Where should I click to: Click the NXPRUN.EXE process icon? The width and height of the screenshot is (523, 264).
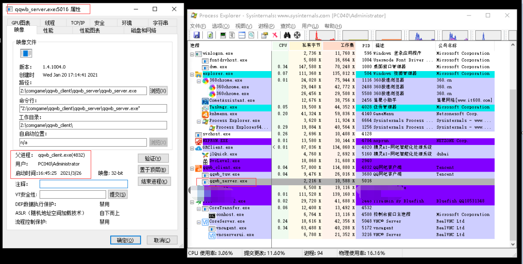pos(198,141)
